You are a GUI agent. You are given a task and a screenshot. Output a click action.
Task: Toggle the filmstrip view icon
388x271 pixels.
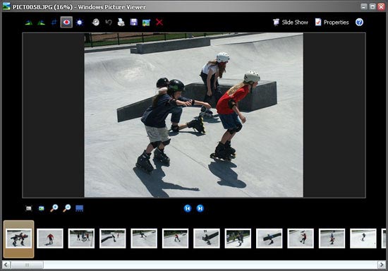pos(80,208)
